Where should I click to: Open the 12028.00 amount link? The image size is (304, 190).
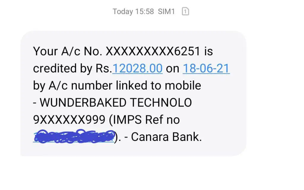137,68
